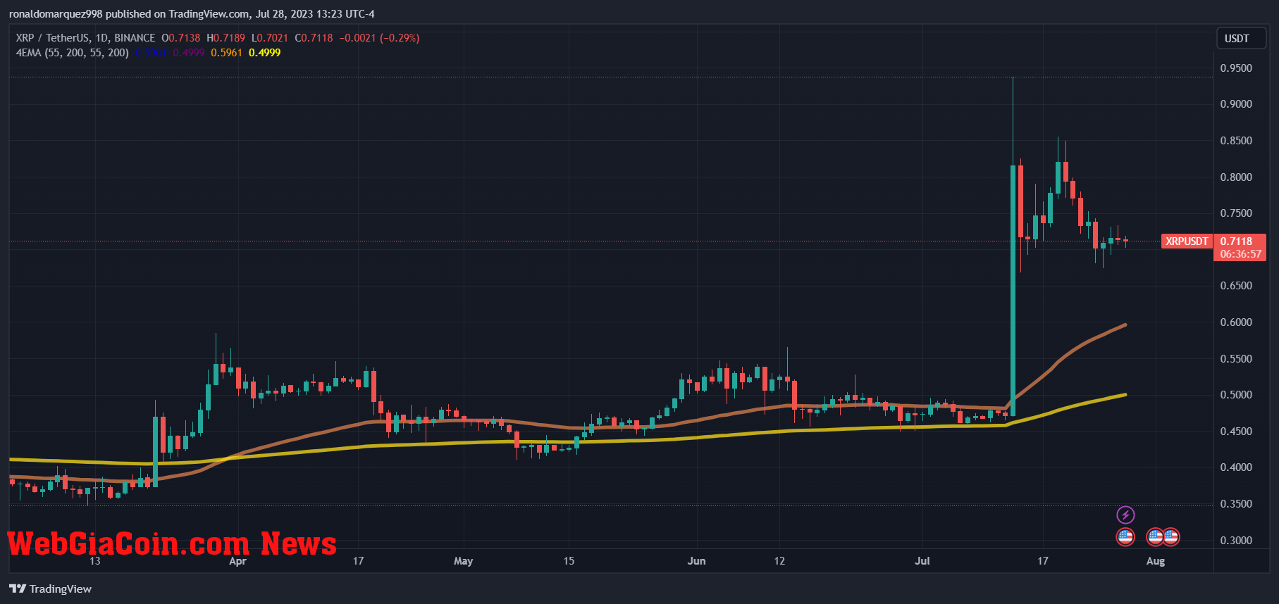Viewport: 1279px width, 604px height.
Task: Click the change value −0.0021 (−0.29%)
Action: point(379,38)
